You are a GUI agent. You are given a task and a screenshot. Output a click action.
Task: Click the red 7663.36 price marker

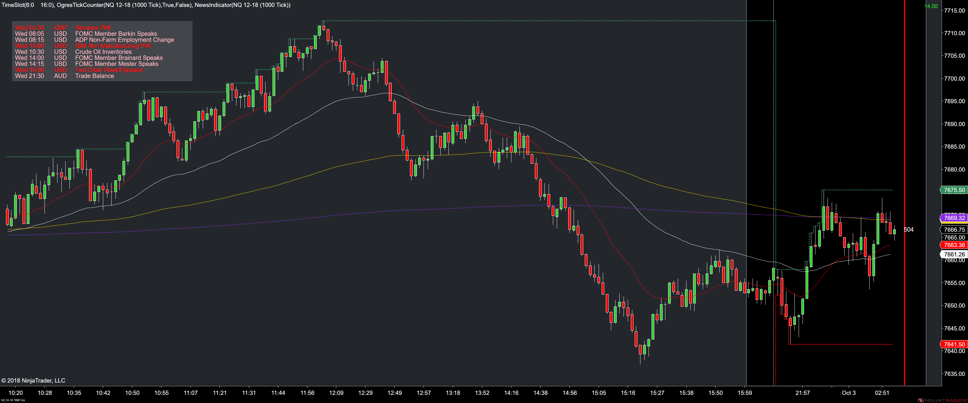pos(954,245)
